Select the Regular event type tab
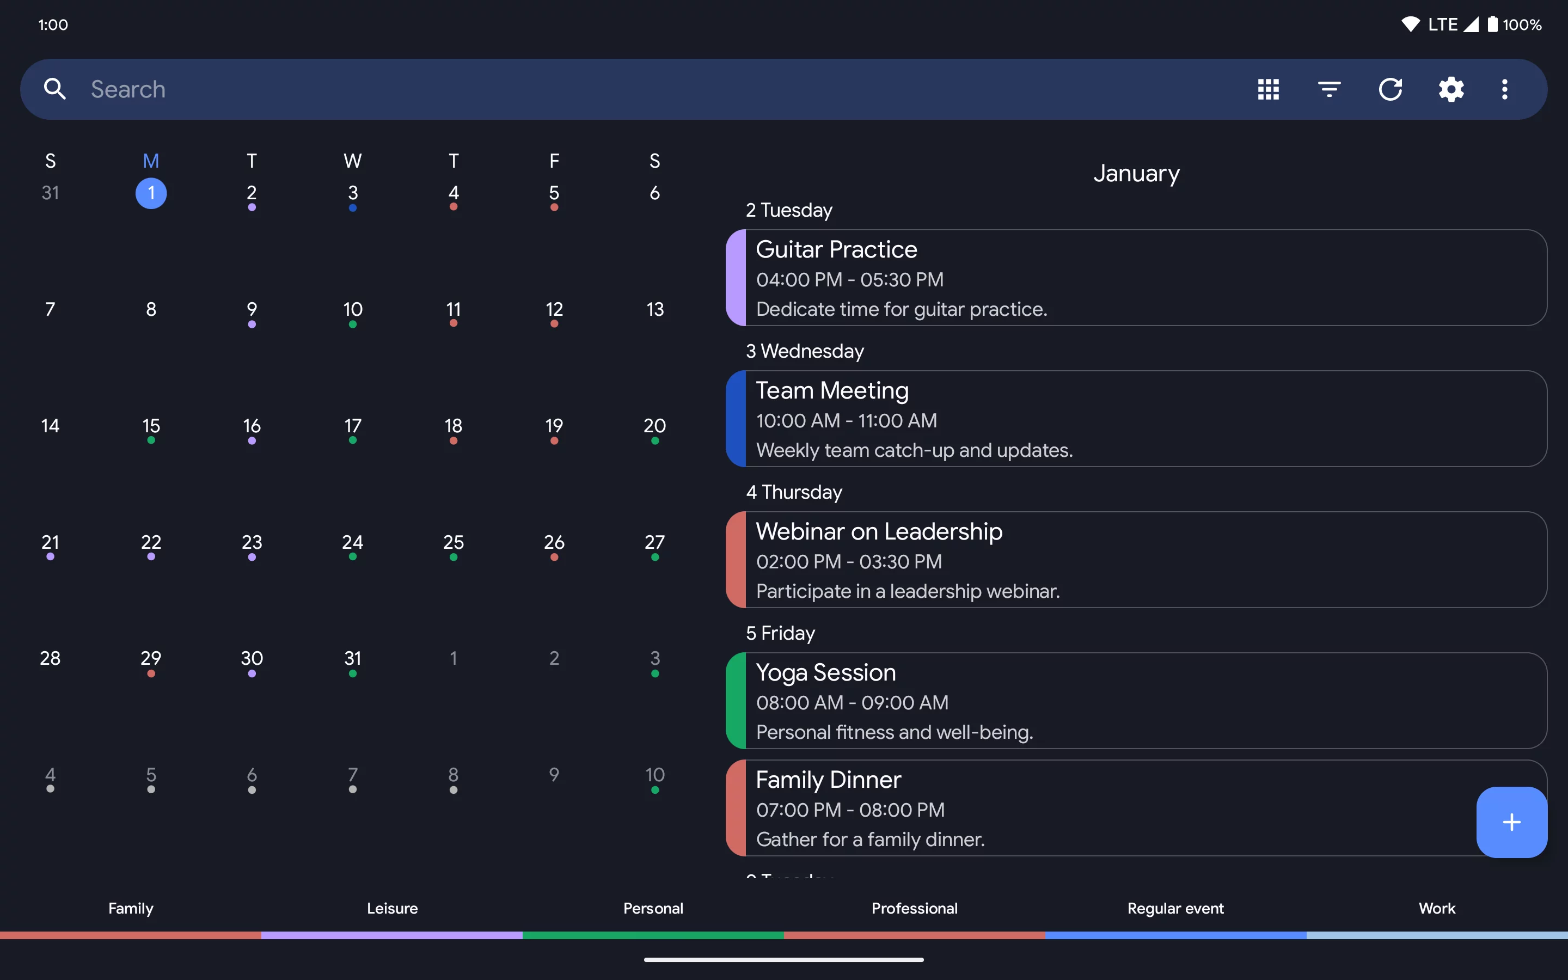Image resolution: width=1568 pixels, height=980 pixels. coord(1175,908)
